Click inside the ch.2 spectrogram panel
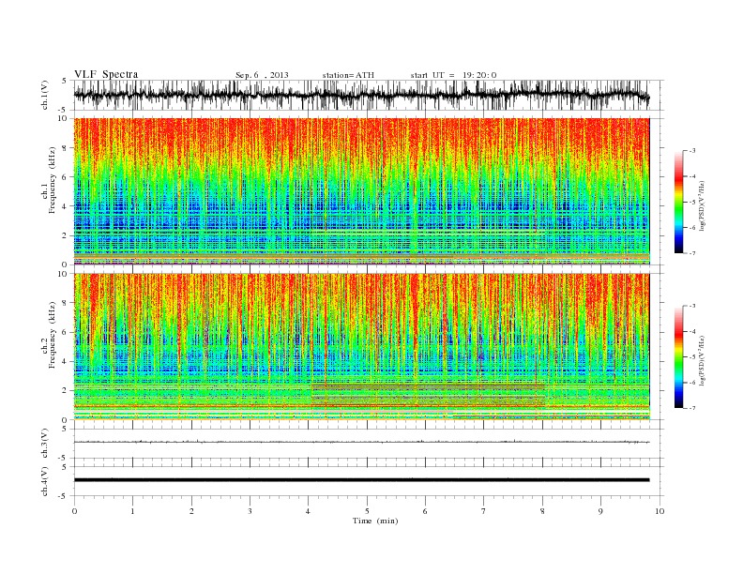This screenshot has height=574, width=743. click(x=361, y=346)
